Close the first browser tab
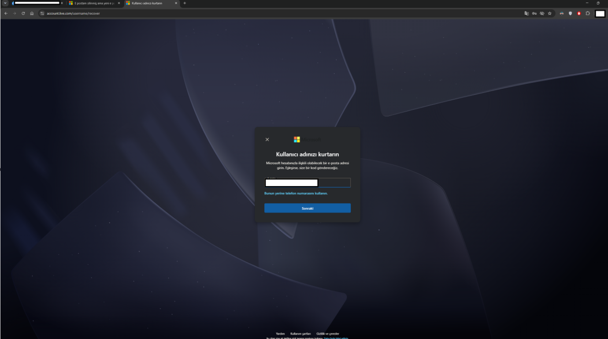 (62, 3)
